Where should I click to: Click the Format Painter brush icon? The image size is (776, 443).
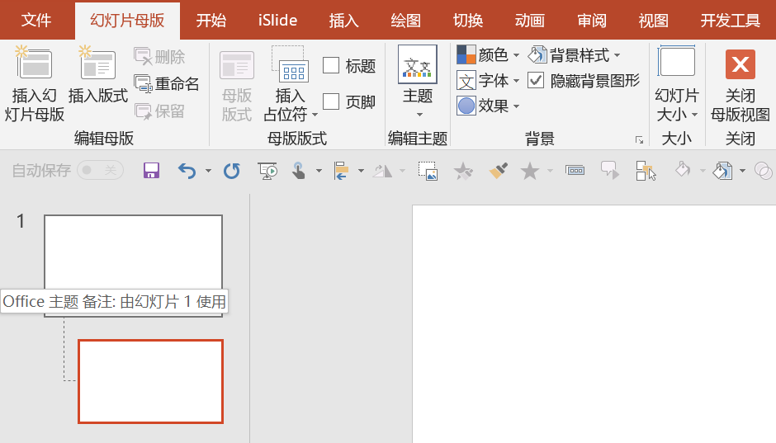click(499, 171)
